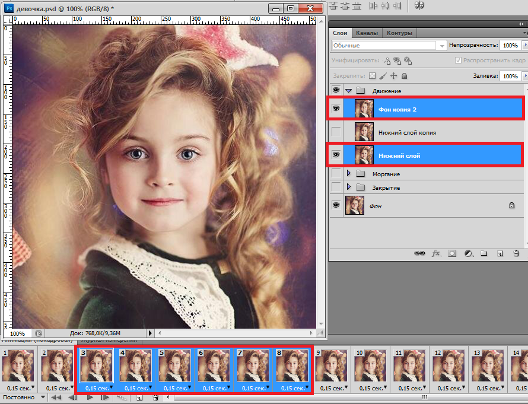Image resolution: width=528 pixels, height=404 pixels.
Task: Open the layer style fx menu
Action: pos(436,253)
